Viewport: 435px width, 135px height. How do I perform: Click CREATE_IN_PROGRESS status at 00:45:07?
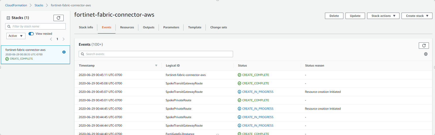tap(258, 92)
